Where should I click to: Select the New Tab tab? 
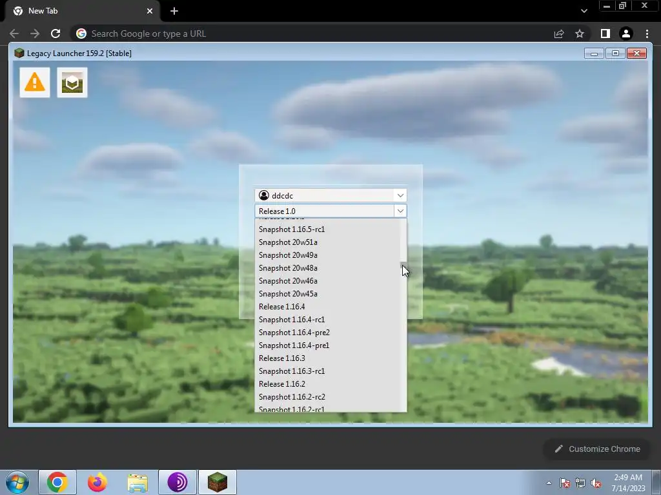pyautogui.click(x=82, y=11)
